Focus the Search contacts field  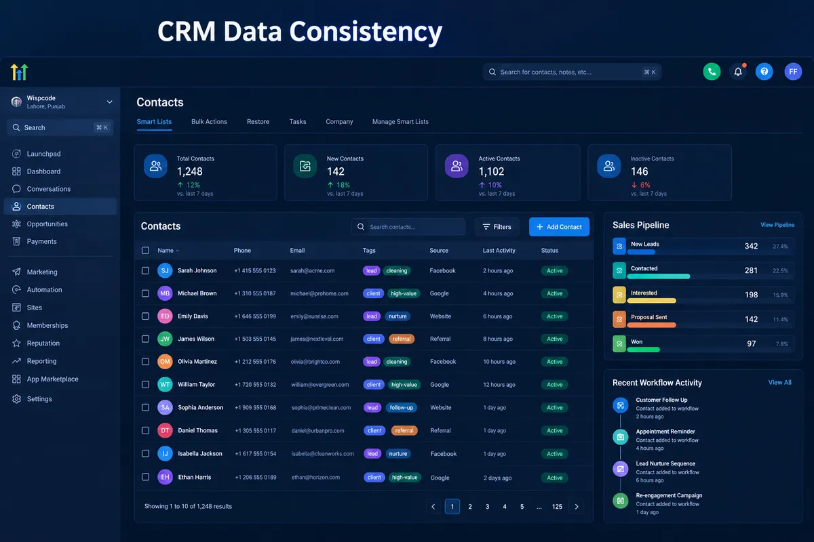click(x=408, y=227)
